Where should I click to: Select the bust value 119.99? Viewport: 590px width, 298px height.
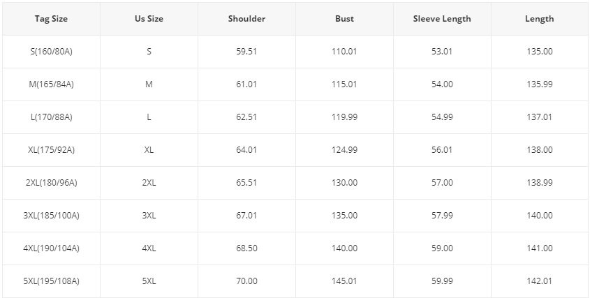click(344, 117)
